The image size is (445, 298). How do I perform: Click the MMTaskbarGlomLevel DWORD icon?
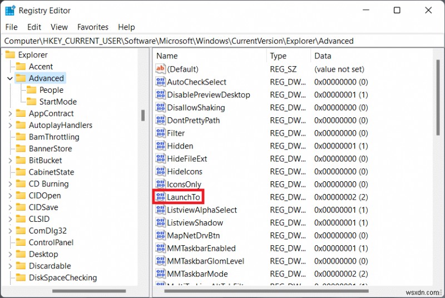pyautogui.click(x=160, y=261)
